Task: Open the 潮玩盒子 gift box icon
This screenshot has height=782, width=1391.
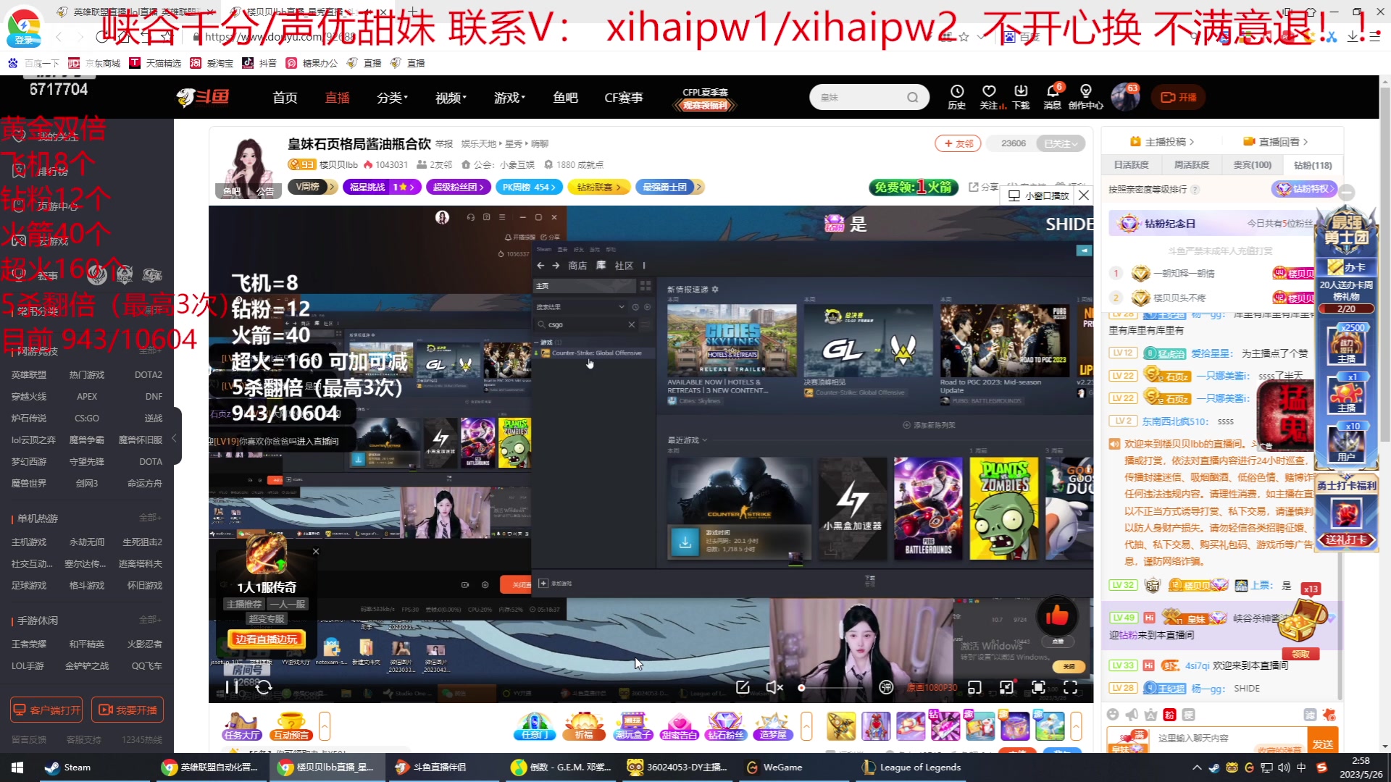Action: point(632,726)
